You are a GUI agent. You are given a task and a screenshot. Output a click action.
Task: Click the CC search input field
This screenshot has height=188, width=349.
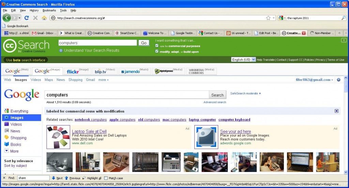click(x=98, y=43)
